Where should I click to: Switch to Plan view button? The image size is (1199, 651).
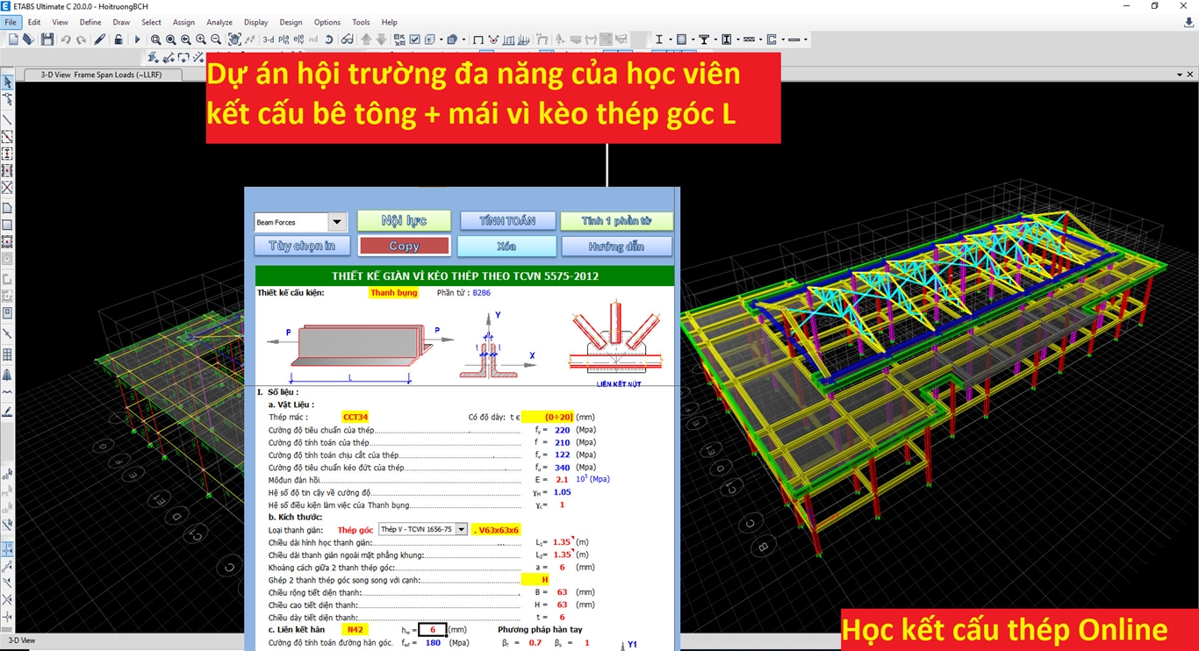284,39
